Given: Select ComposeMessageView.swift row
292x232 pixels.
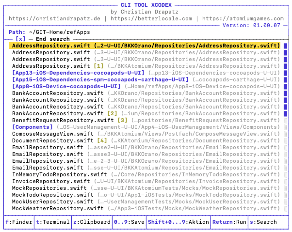Looking at the screenshot, I should click(146, 134).
